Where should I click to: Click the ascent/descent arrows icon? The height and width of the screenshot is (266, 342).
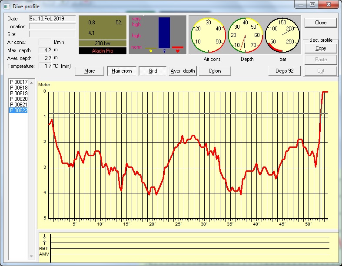click(44, 239)
